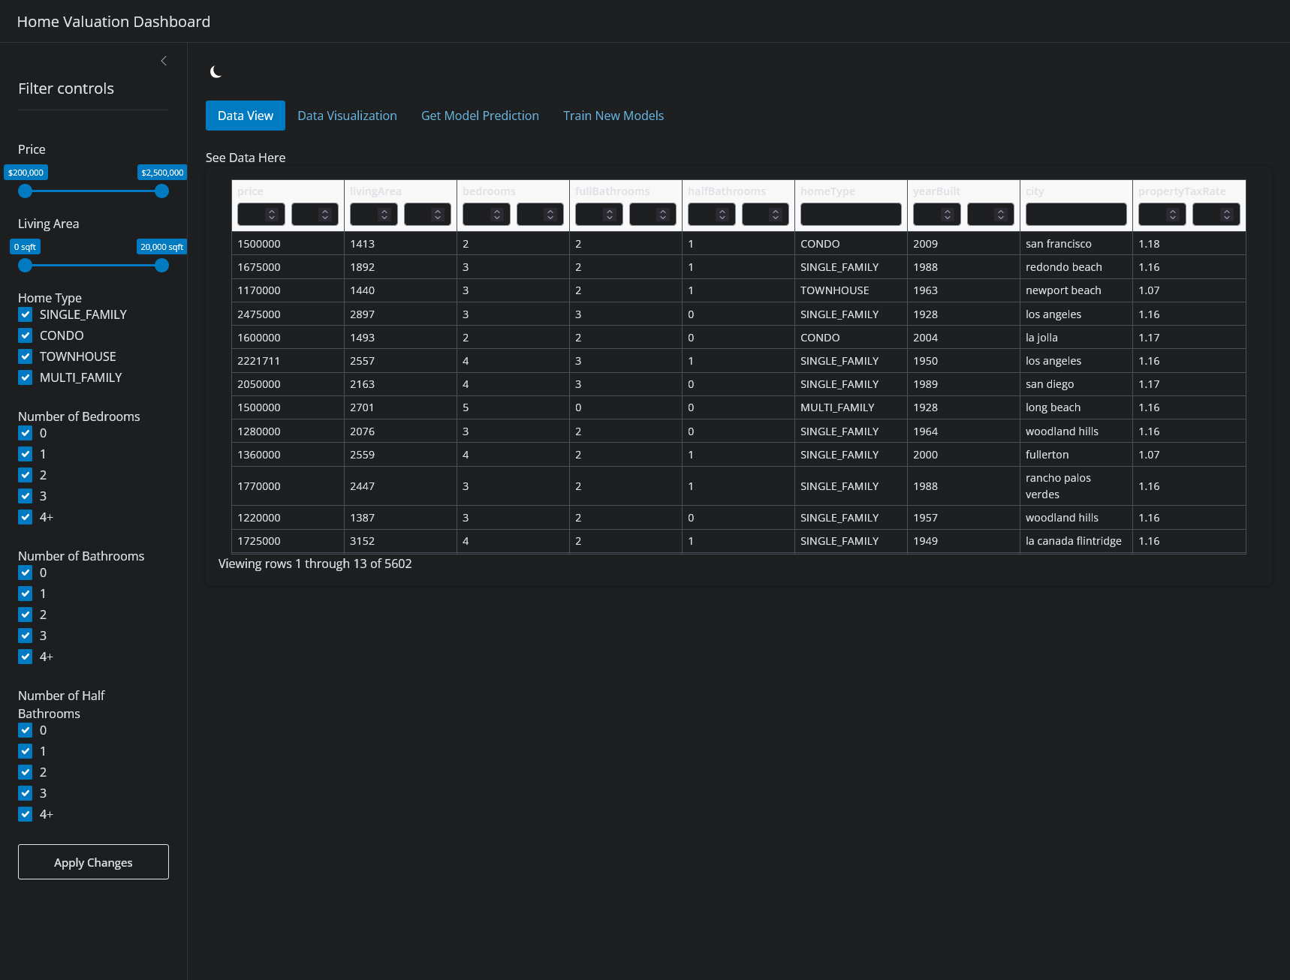Uncheck the TOWNHOUSE home type

pos(25,356)
